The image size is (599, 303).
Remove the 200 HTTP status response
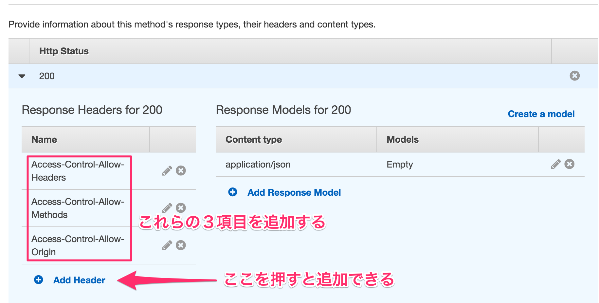point(574,76)
